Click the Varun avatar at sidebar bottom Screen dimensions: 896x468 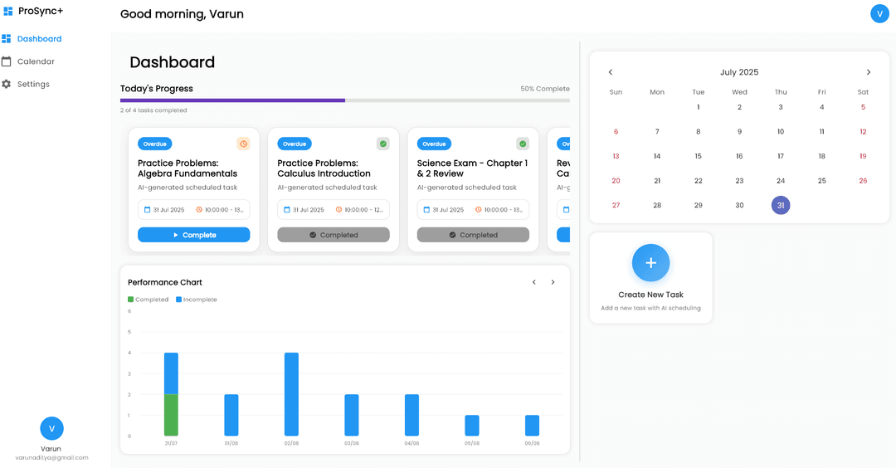[x=51, y=428]
